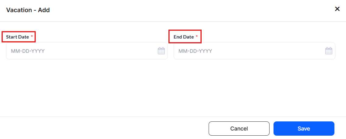Select the word Vacation in the header

[x=19, y=10]
